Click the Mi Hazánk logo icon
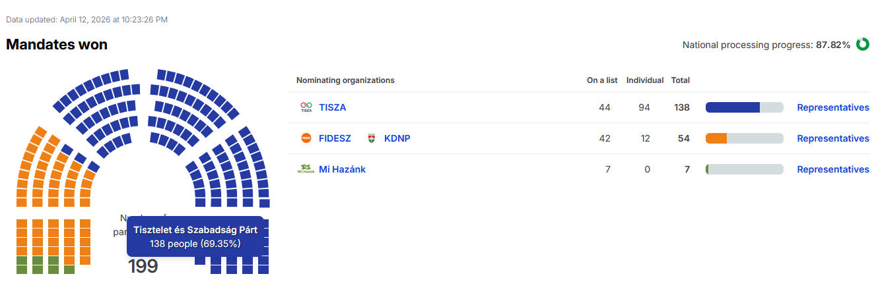The image size is (876, 299). (306, 169)
